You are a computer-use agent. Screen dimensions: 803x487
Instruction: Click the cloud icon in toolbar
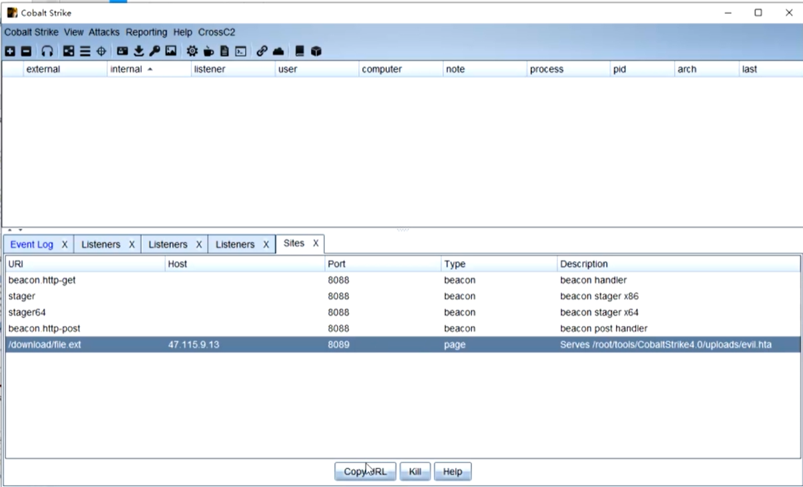278,51
